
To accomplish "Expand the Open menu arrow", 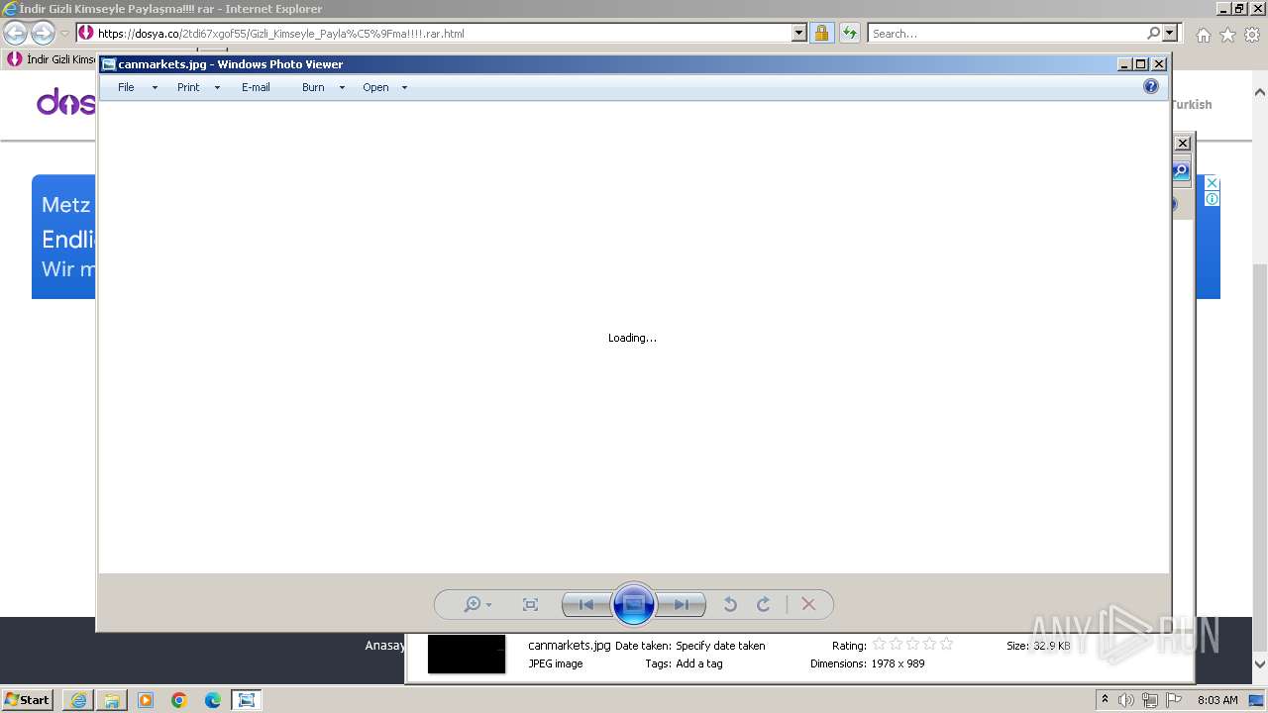I will 404,87.
